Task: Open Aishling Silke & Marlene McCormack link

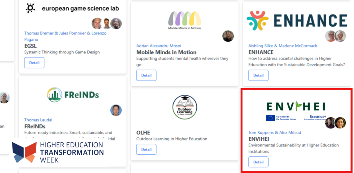Action: pos(283,46)
